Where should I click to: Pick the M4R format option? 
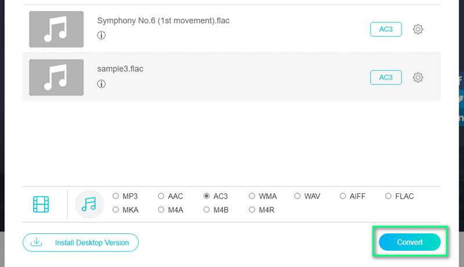click(x=252, y=210)
